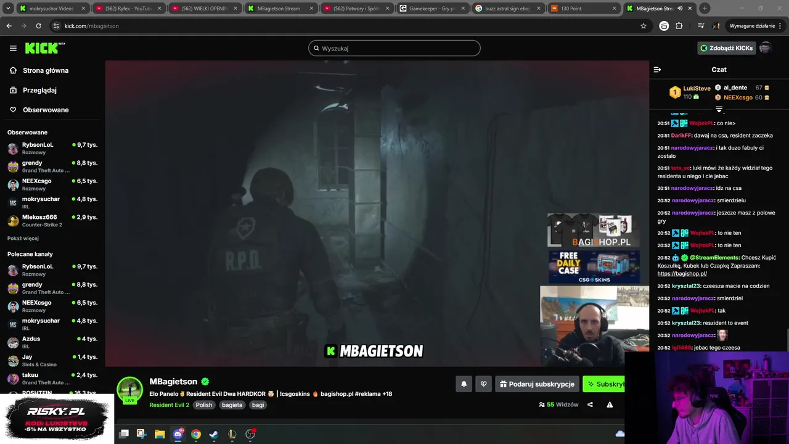The image size is (789, 444).
Task: Open MBagietson channel avatar
Action: tap(130, 390)
